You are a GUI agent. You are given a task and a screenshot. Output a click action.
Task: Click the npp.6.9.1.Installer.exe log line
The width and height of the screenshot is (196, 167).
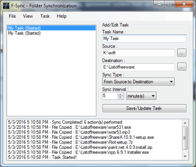click(78, 152)
